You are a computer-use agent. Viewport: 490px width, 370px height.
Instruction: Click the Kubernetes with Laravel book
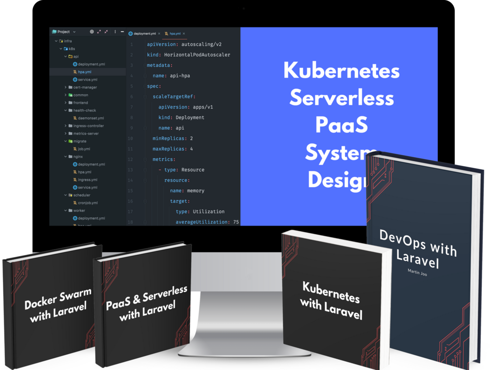pos(336,300)
